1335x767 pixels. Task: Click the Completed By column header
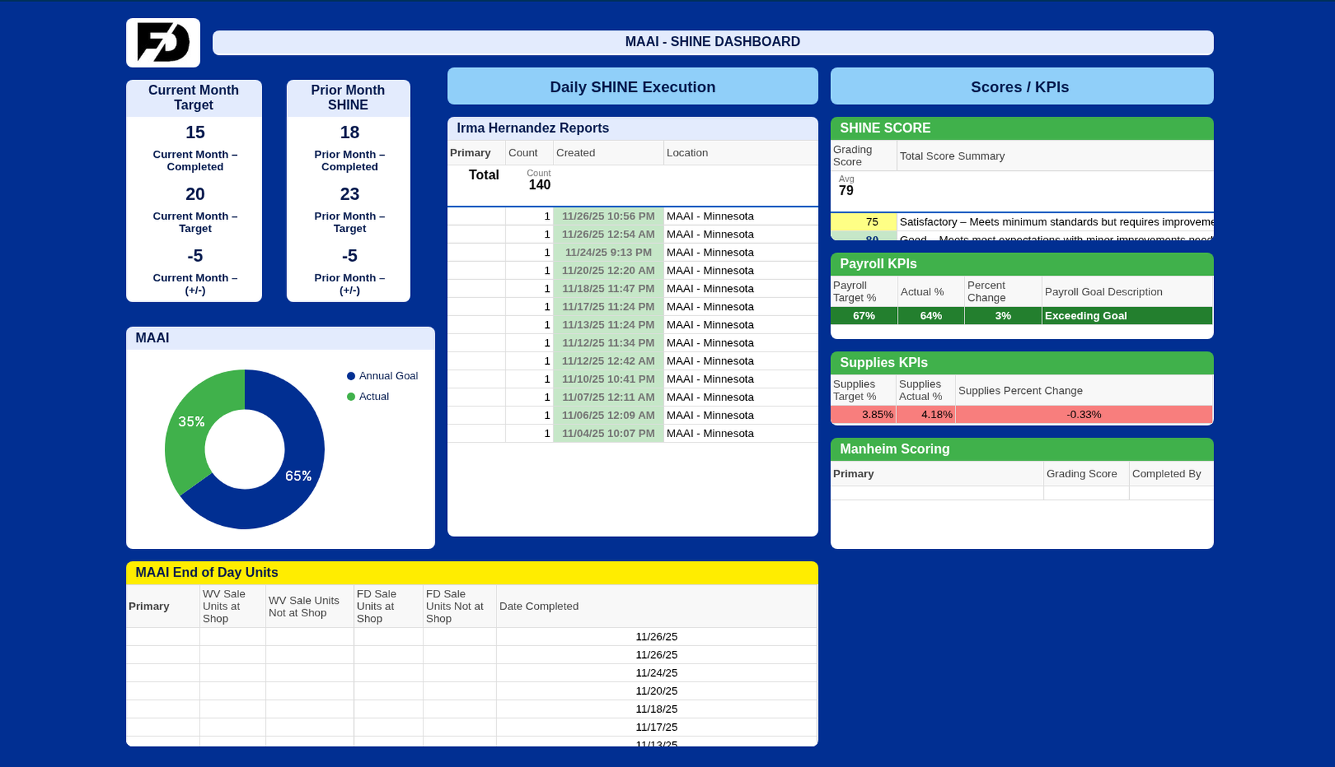1166,474
